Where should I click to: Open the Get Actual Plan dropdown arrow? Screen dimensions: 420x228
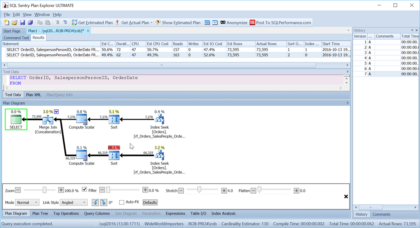152,23
